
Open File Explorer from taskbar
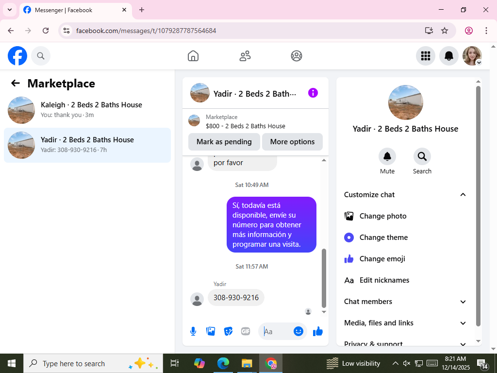[247, 363]
